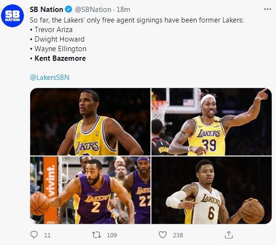Open the tweet's three-dot more menu
The image size is (276, 245).
pyautogui.click(x=267, y=9)
